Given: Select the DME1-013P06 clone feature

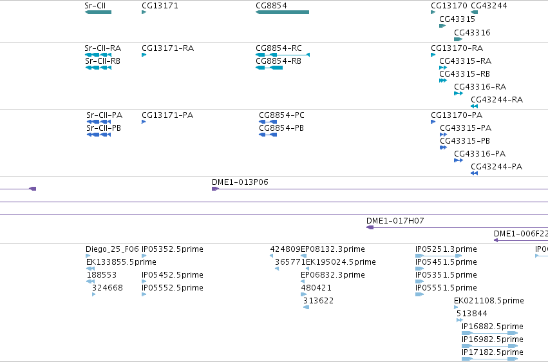Looking at the screenshot, I should pos(380,189).
